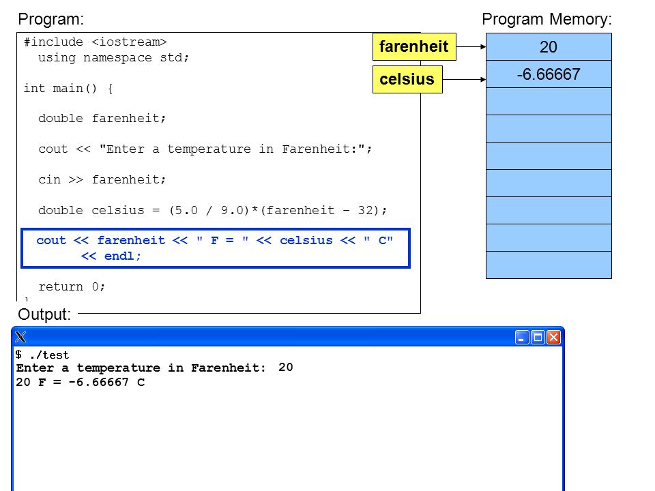This screenshot has height=491, width=655.
Task: Click terminal result line 20 F = -6.66667 C
Action: click(81, 382)
